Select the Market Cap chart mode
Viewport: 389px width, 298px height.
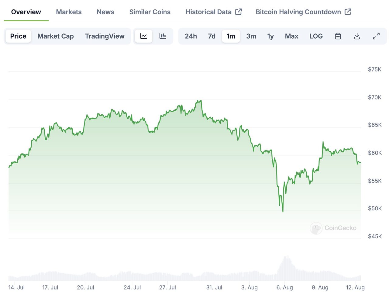click(x=56, y=36)
